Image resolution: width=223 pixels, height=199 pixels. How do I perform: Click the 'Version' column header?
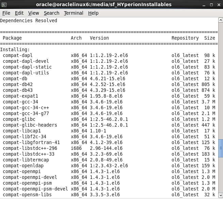[99, 38]
